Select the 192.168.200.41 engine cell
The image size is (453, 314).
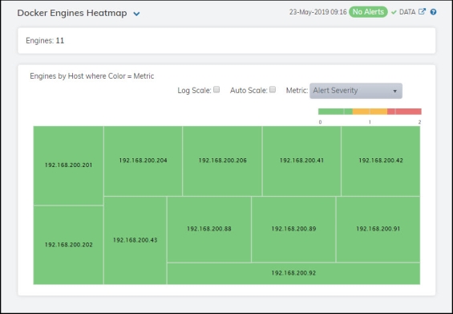click(301, 161)
